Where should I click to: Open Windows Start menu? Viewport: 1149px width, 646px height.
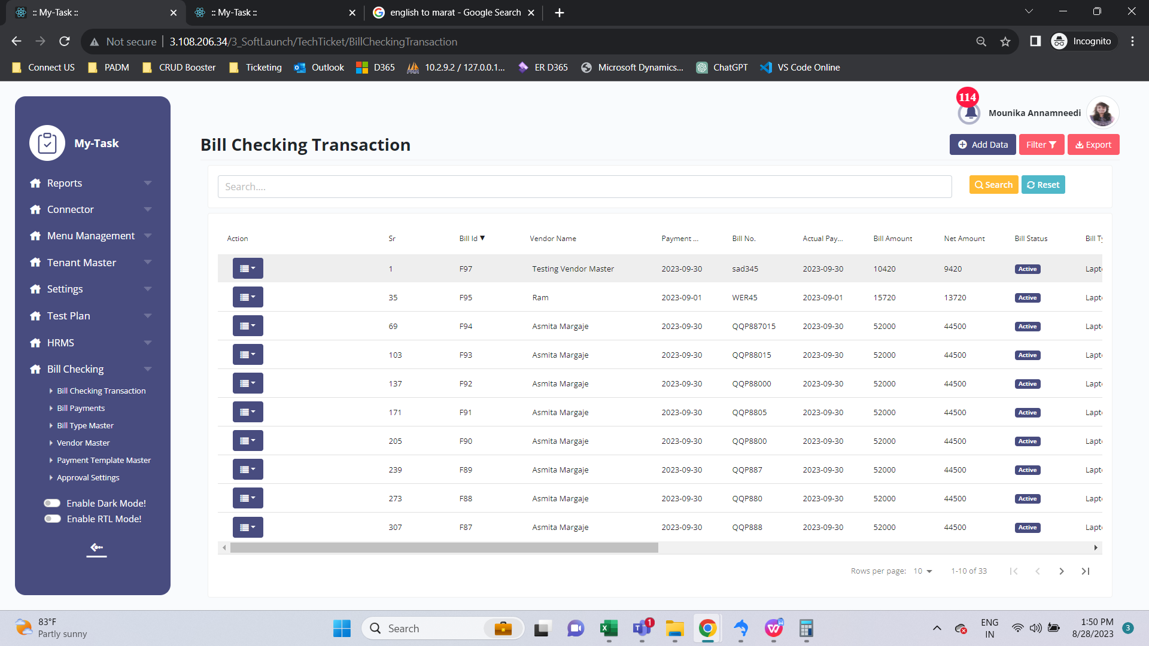[342, 628]
